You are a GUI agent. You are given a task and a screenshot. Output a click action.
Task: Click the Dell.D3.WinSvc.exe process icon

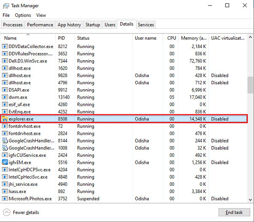pyautogui.click(x=5, y=61)
